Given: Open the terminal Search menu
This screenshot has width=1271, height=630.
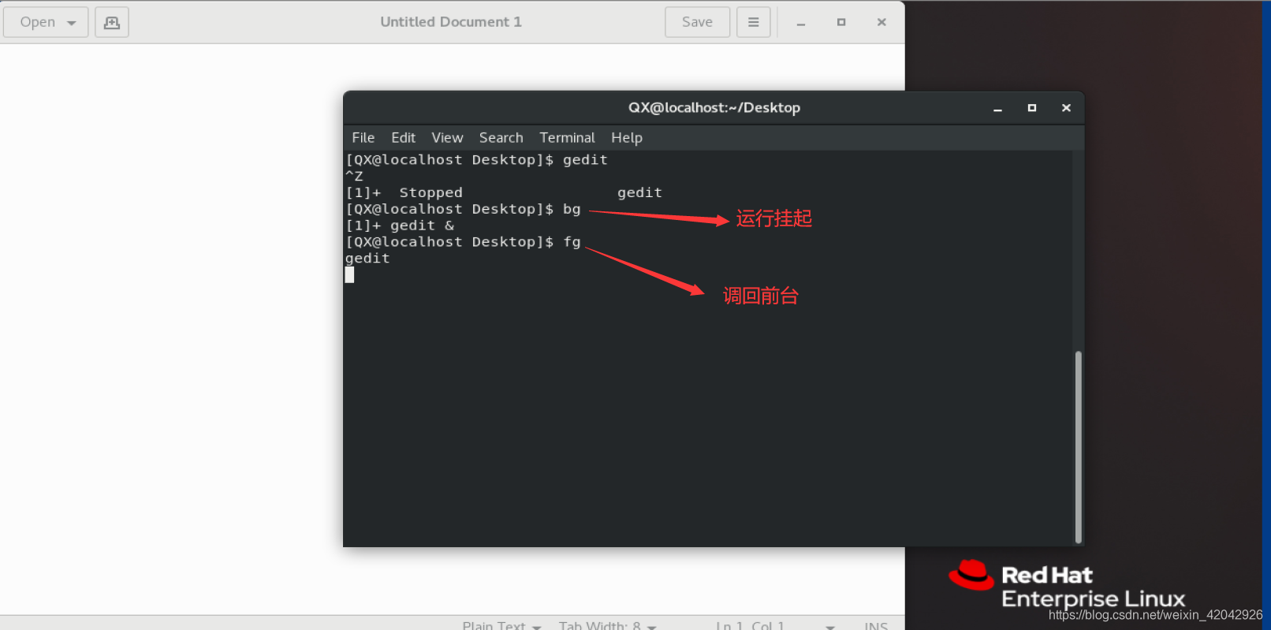Looking at the screenshot, I should tap(501, 137).
